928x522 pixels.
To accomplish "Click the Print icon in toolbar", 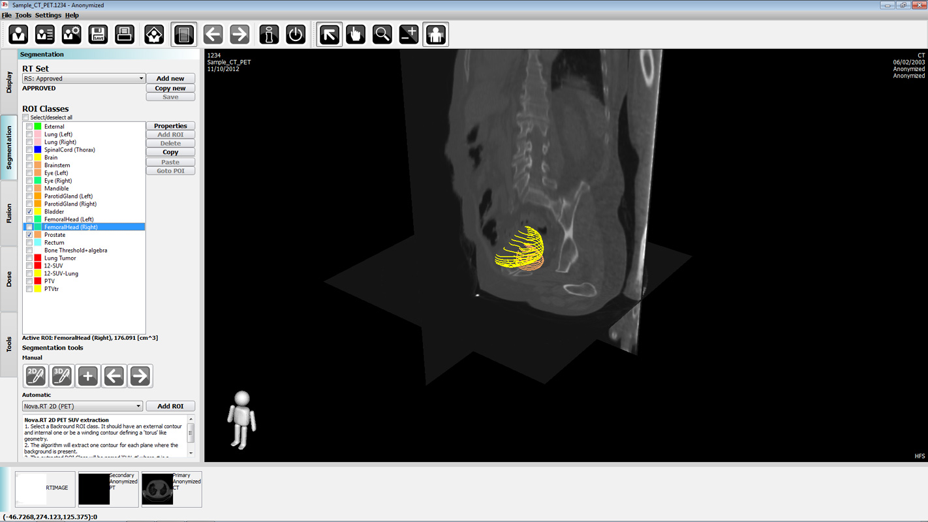I will point(125,34).
